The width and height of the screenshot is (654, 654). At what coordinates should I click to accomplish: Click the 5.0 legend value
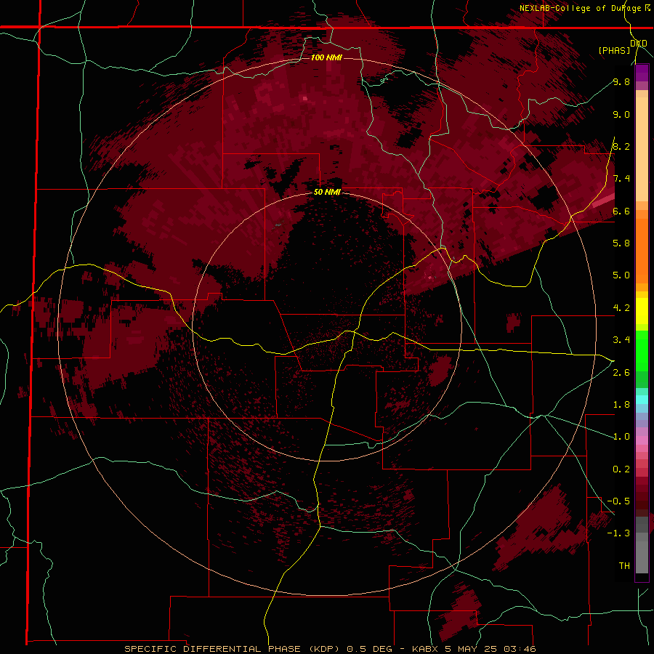(621, 275)
